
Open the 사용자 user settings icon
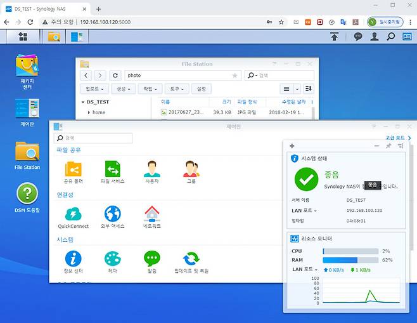[x=151, y=169]
